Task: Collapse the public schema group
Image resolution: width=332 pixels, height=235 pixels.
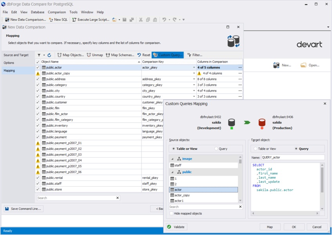Action: (x=172, y=172)
